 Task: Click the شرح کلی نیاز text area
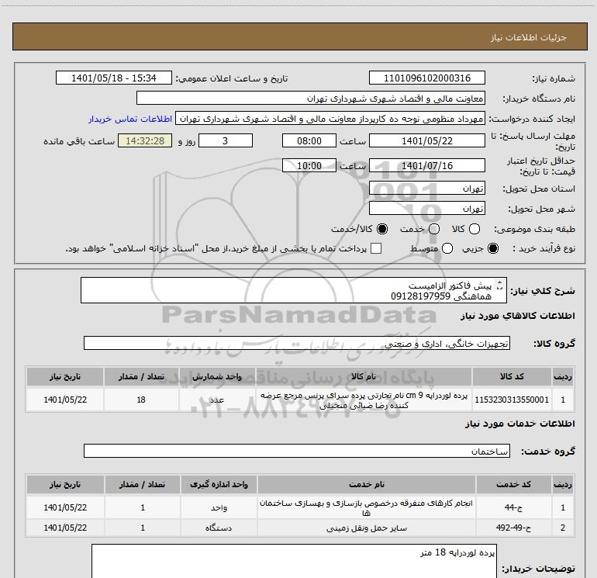(294, 290)
